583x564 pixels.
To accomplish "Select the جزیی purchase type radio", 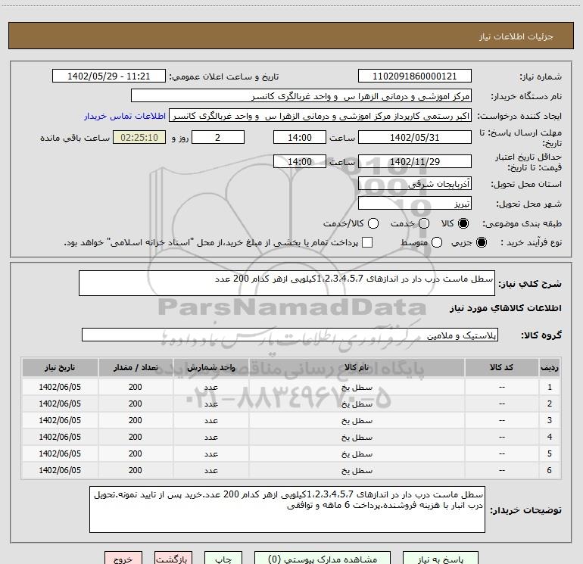I will point(481,242).
